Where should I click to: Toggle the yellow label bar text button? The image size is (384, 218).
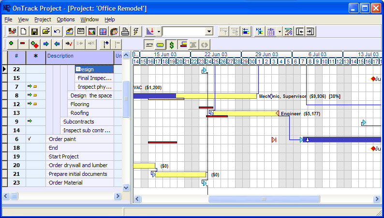[160, 45]
